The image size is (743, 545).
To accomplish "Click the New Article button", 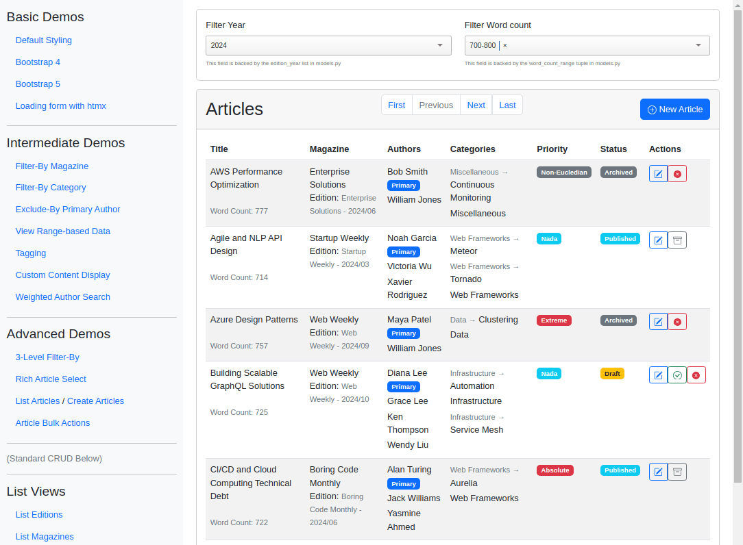I will 674,109.
